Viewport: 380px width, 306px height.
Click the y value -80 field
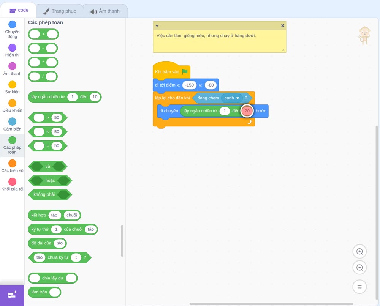[211, 85]
